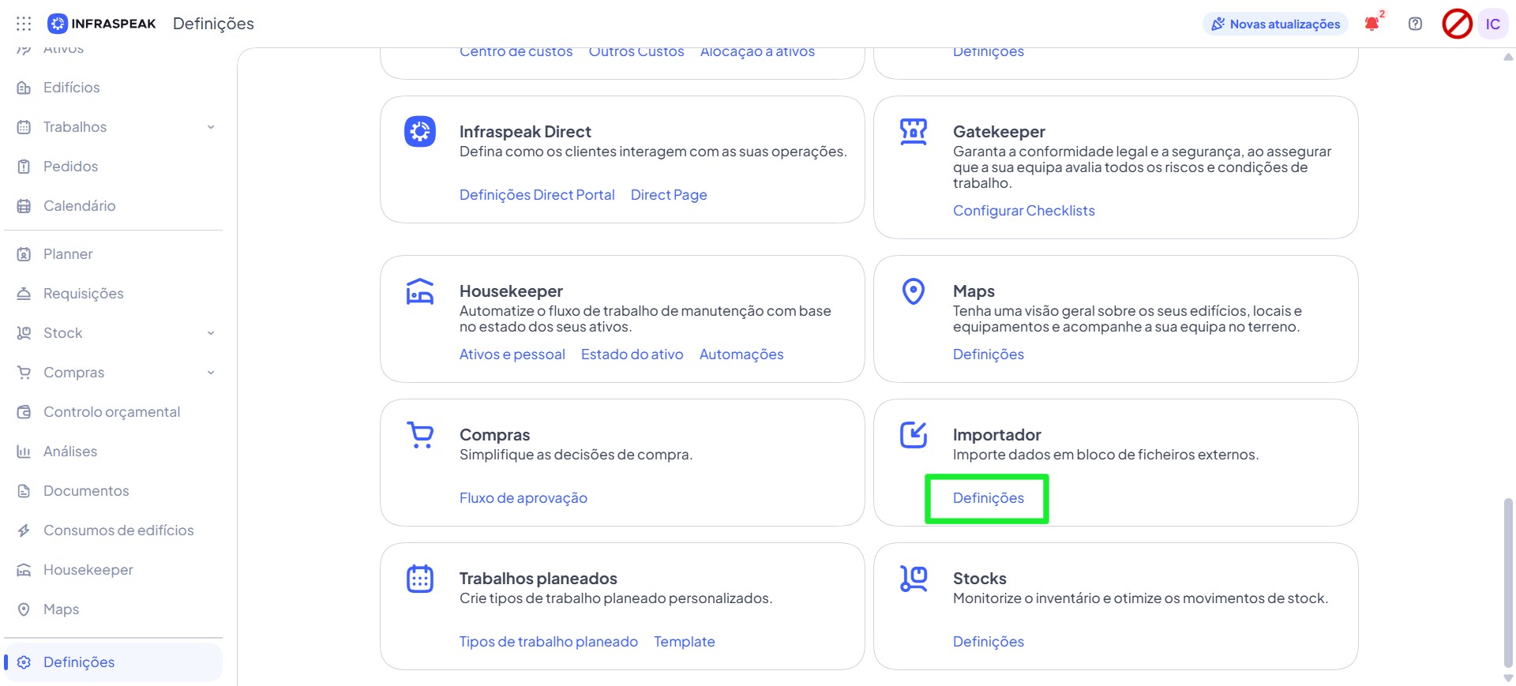
Task: Click the Infraspeak logo
Action: click(x=102, y=24)
